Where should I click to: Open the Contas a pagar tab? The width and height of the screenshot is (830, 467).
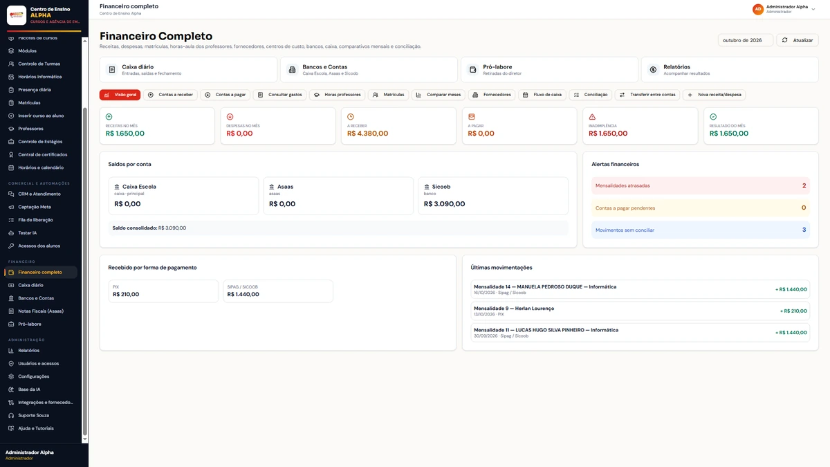click(x=225, y=95)
